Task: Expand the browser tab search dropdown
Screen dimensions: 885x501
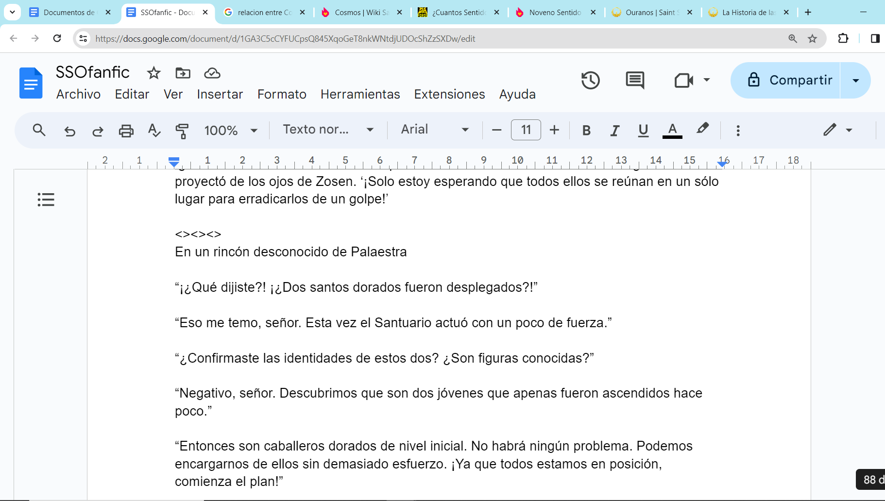Action: pos(12,12)
